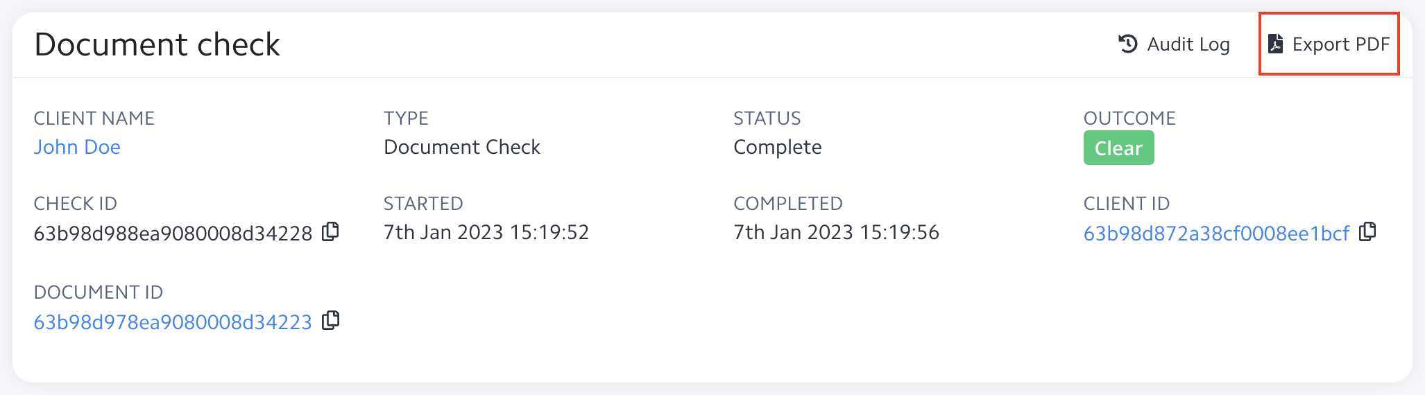
Task: Copy the Document ID via its copy icon
Action: [331, 320]
